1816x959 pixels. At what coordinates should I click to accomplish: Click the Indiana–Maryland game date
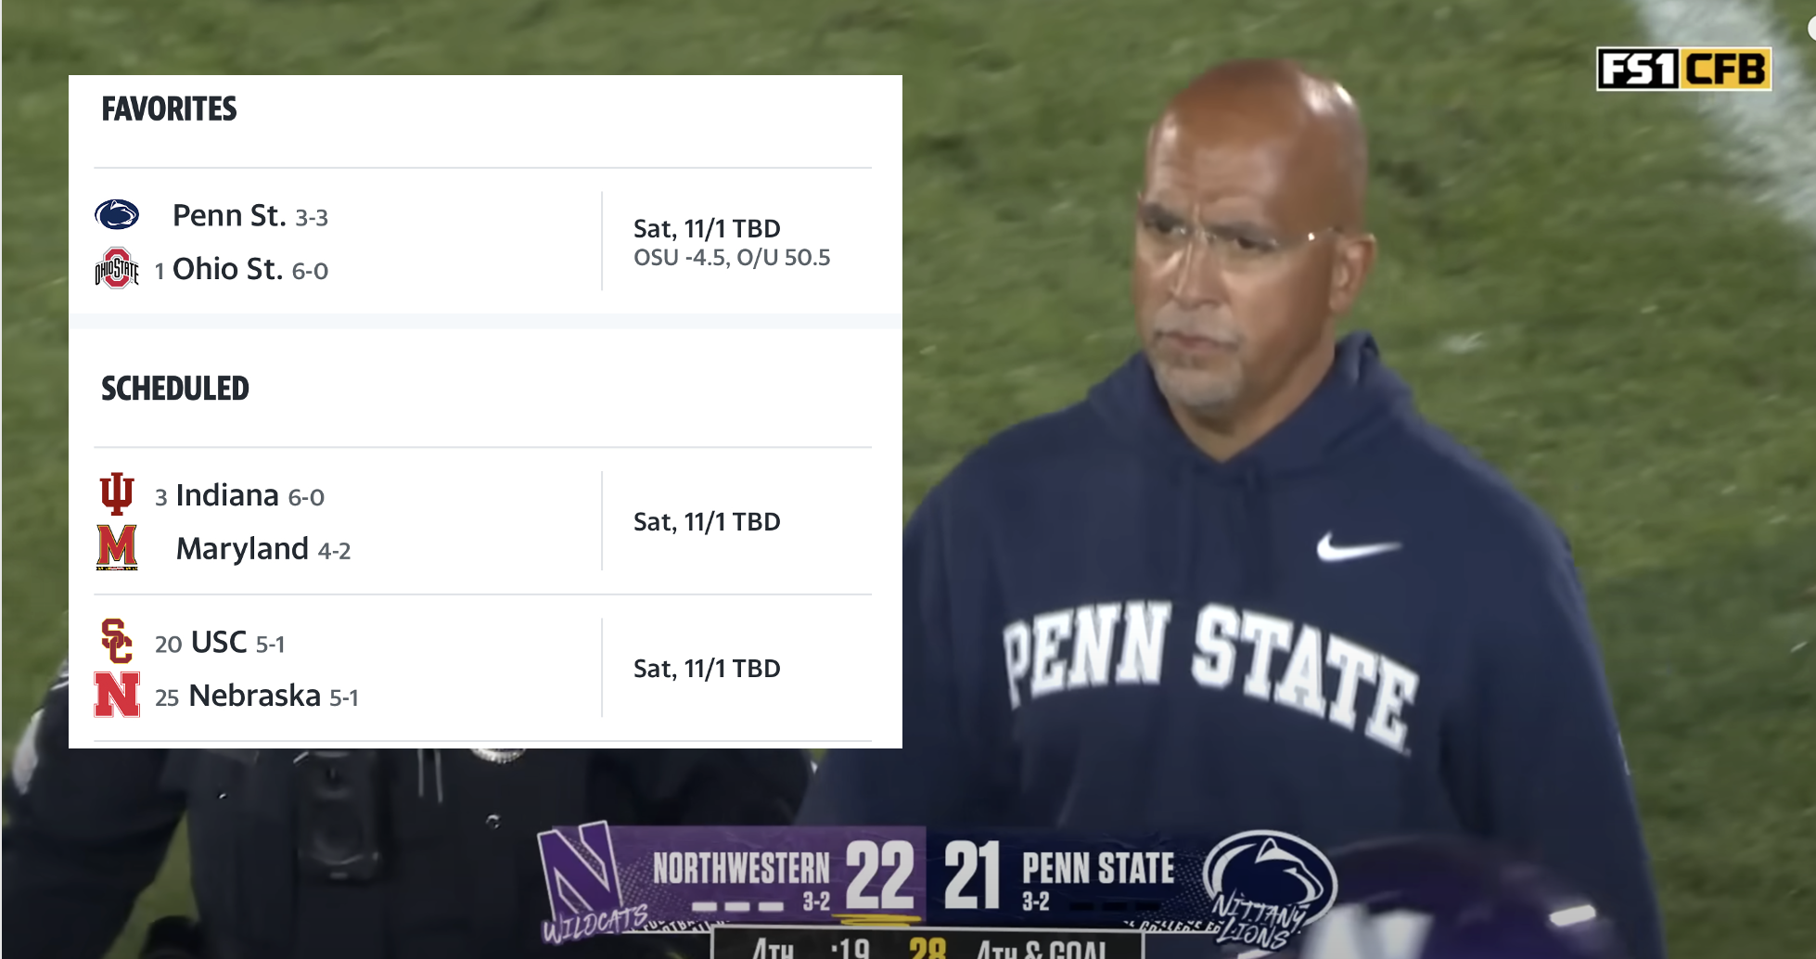(707, 522)
